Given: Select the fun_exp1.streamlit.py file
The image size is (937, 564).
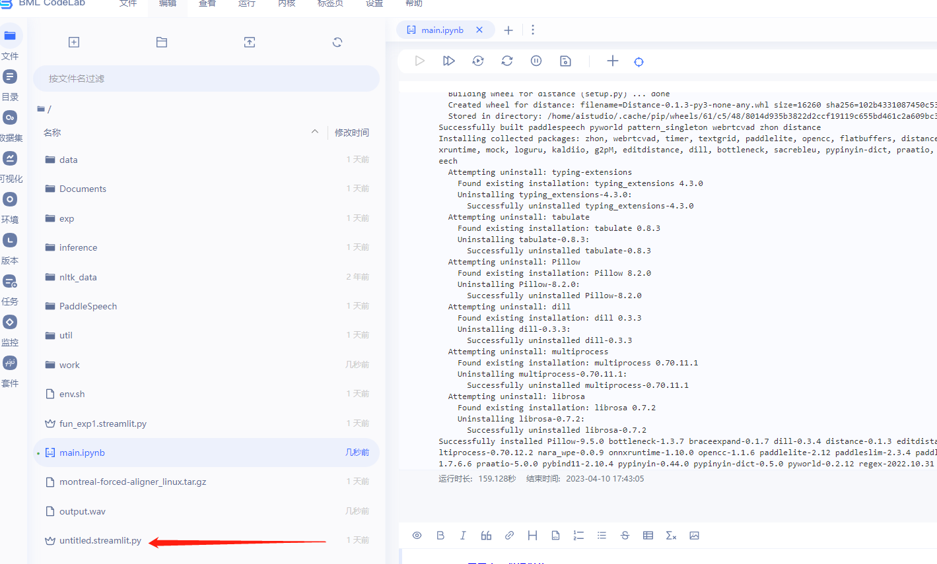Looking at the screenshot, I should click(x=206, y=423).
